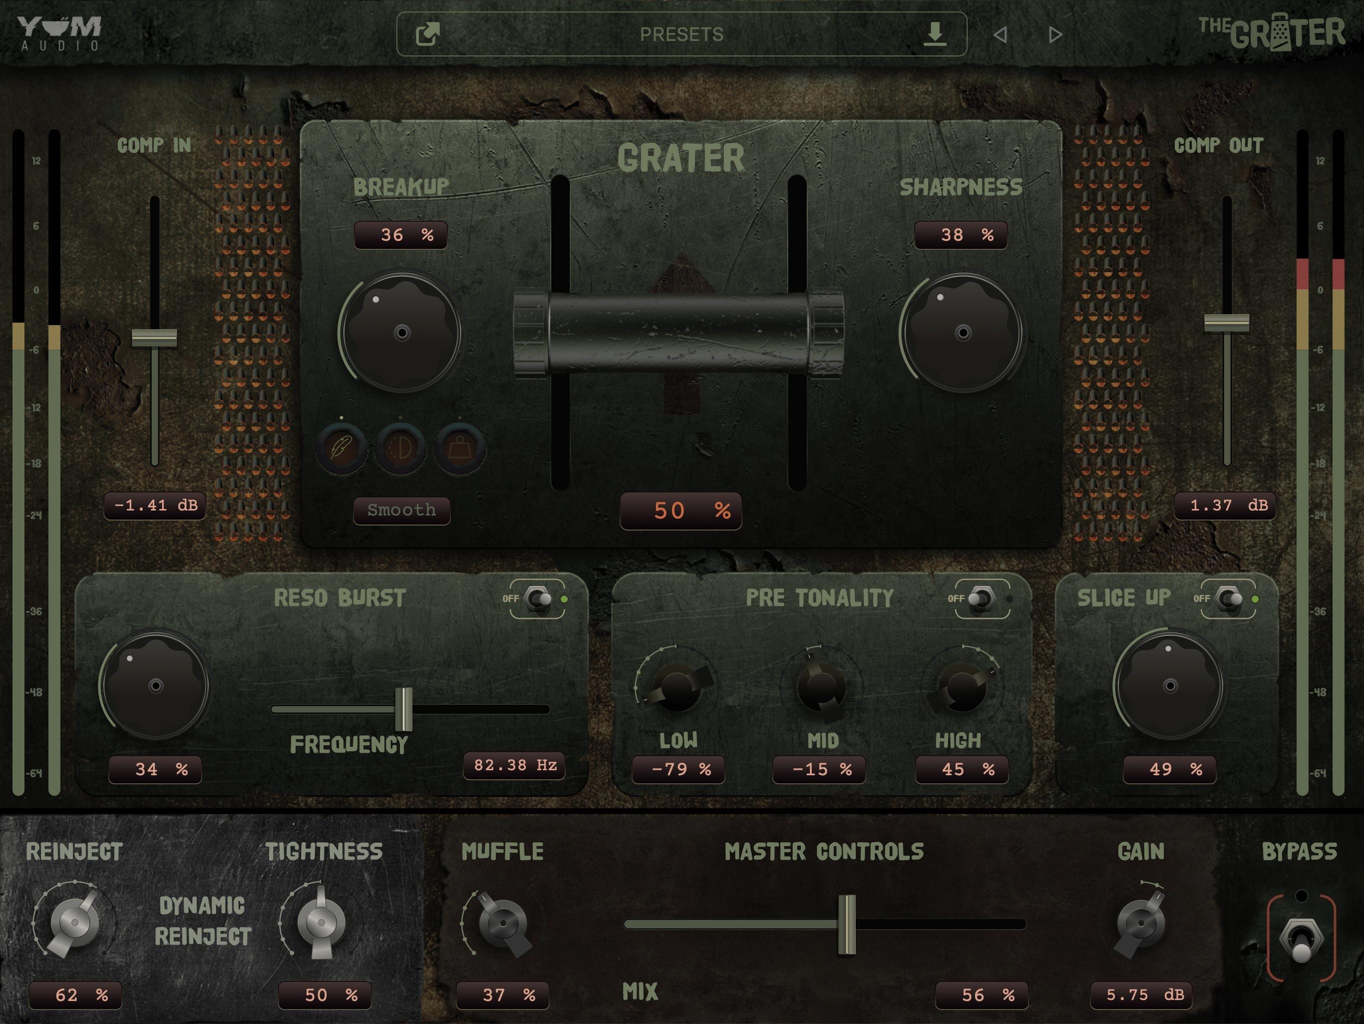The image size is (1364, 1024).
Task: Click the Breakup percentage value field
Action: (x=401, y=234)
